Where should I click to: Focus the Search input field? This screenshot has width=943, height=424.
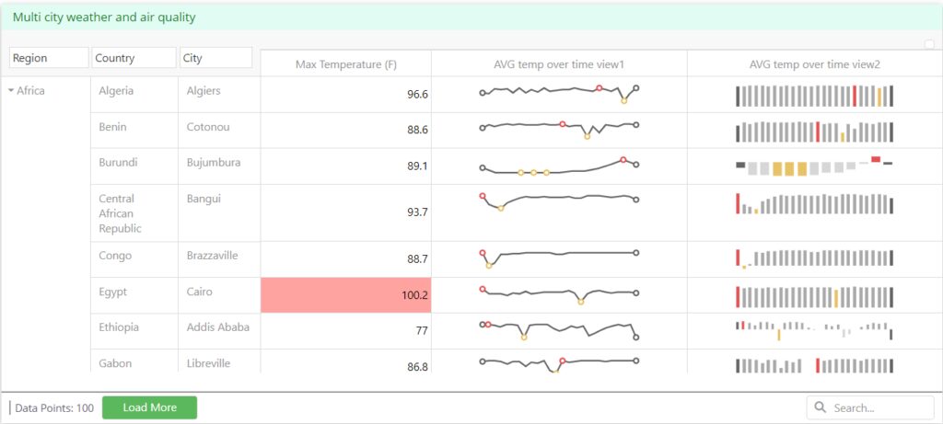click(879, 407)
